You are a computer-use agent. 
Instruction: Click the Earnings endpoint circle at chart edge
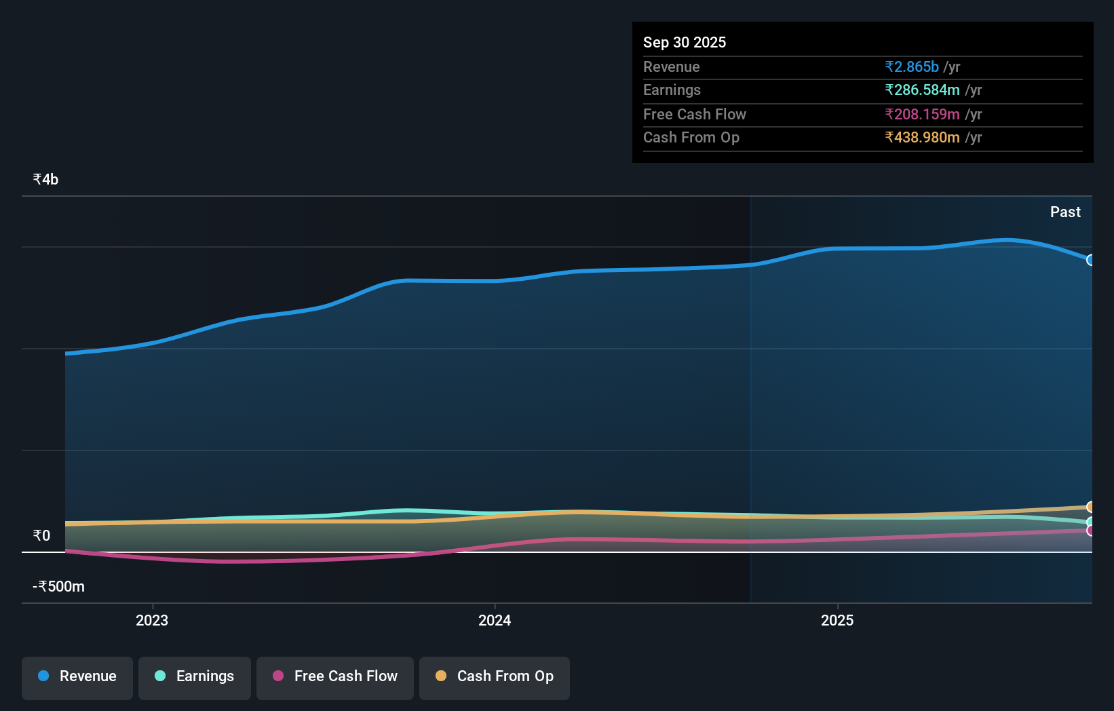1090,521
